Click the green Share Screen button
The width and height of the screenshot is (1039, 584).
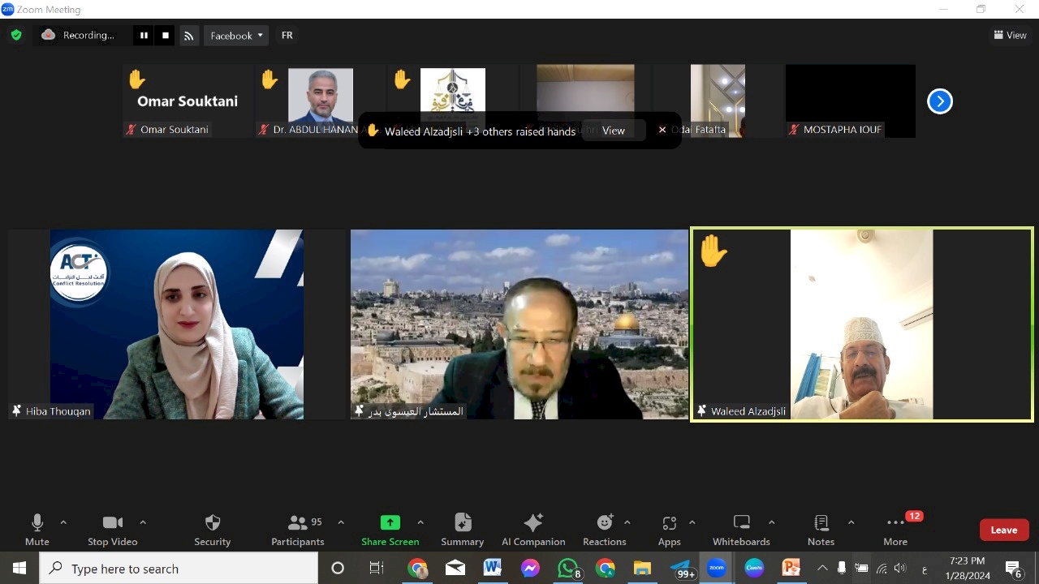[390, 530]
